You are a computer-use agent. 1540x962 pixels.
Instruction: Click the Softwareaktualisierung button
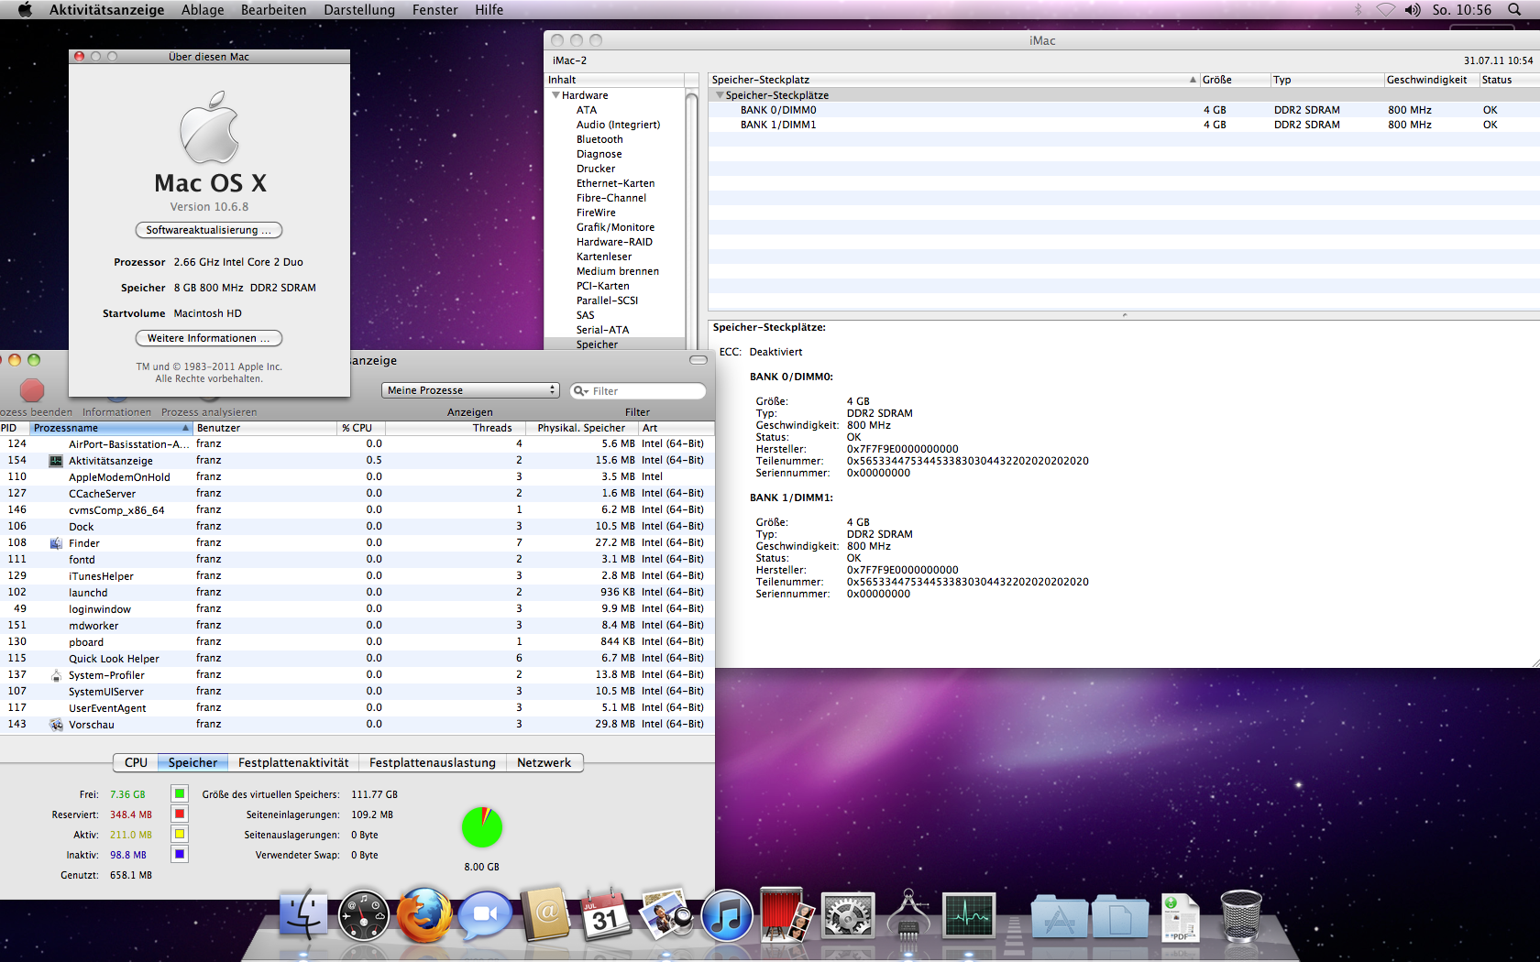click(x=208, y=230)
